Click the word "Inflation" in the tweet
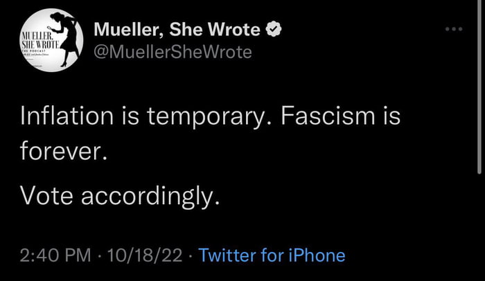Image resolution: width=485 pixels, height=281 pixels. [x=67, y=114]
